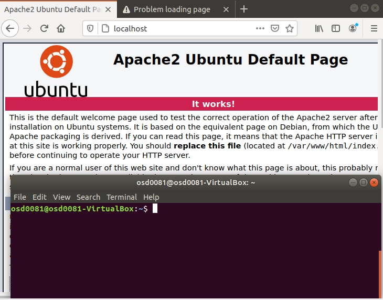Maximize the Firefox browser window
Viewport: 383px width, 300px height.
(365, 8)
